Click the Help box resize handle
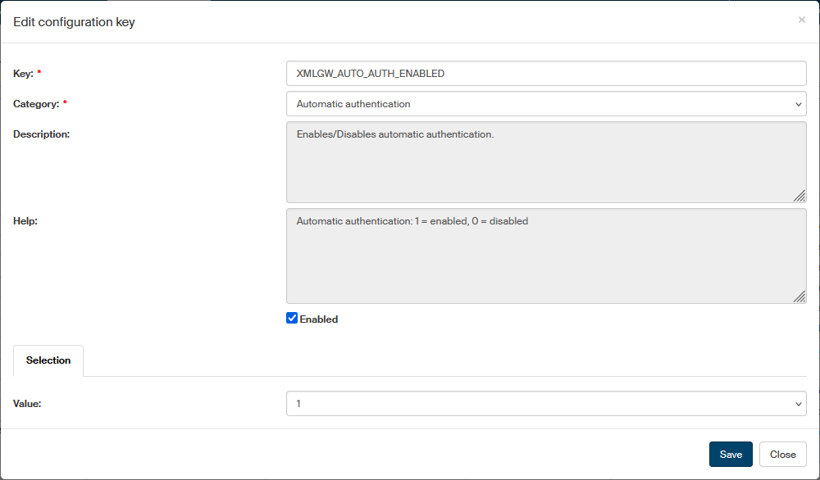Viewport: 820px width, 480px height. [x=799, y=297]
